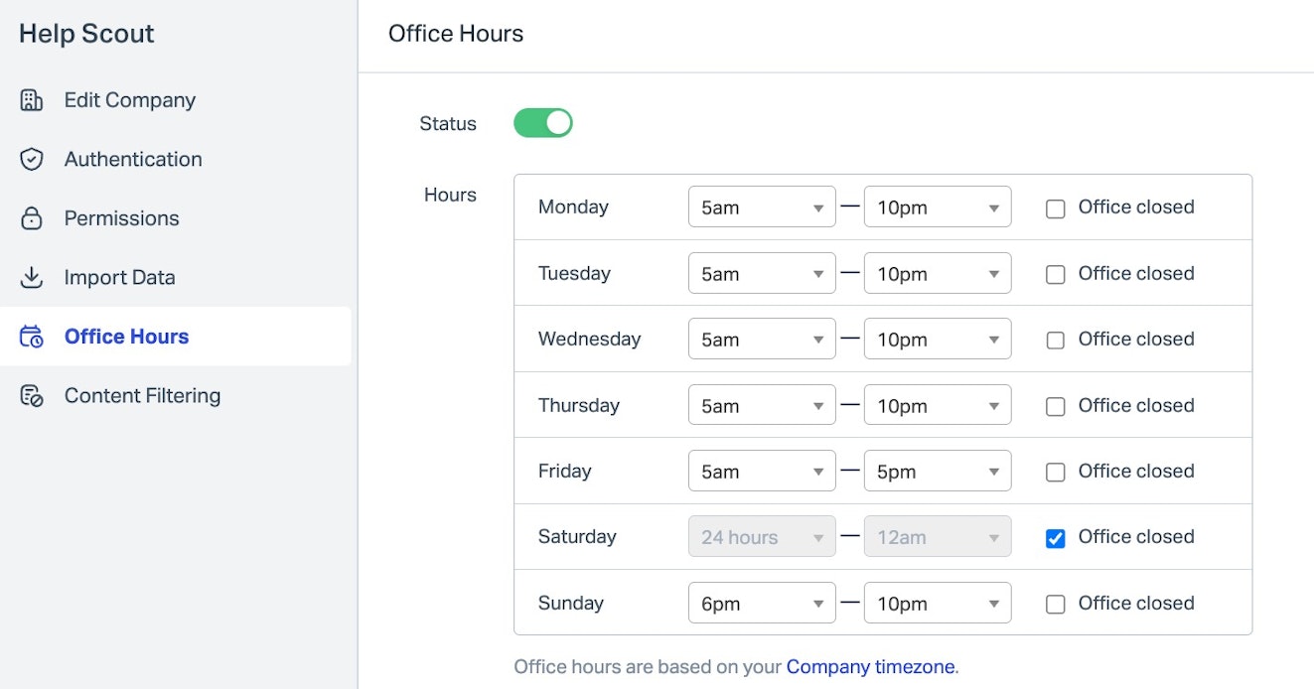Open Monday start time dropdown
The height and width of the screenshot is (689, 1314).
[x=762, y=207]
